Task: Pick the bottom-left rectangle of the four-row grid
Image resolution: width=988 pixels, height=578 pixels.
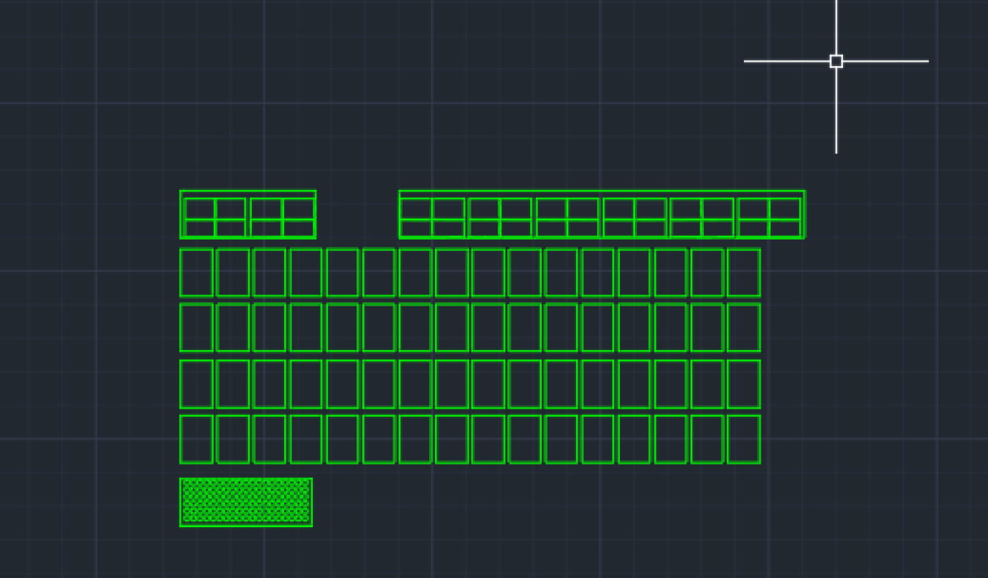Action: click(197, 439)
